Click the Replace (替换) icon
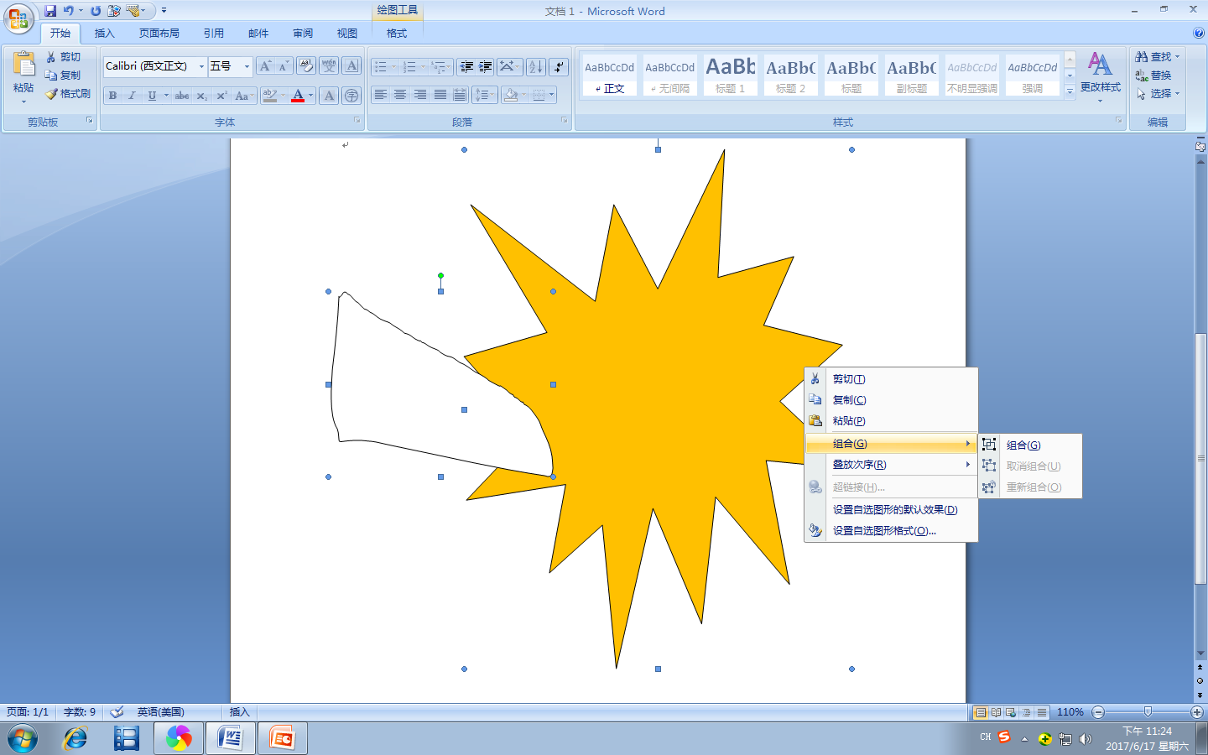1208x755 pixels. pyautogui.click(x=1142, y=75)
